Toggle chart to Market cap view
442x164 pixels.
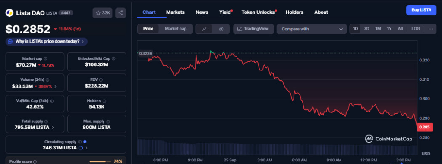click(x=176, y=29)
